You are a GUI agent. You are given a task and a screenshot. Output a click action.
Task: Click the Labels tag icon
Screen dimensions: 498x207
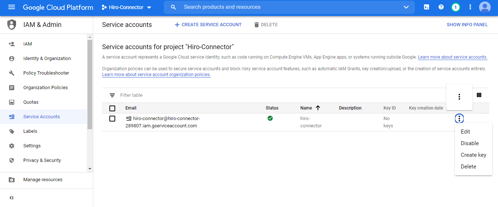[12, 131]
